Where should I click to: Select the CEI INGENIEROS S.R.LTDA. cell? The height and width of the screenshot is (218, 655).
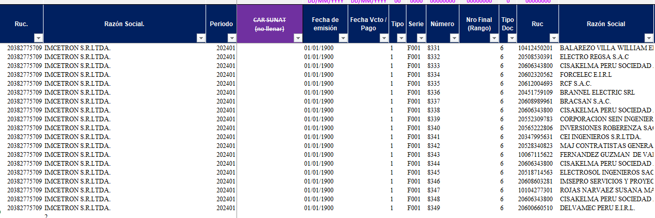pyautogui.click(x=607, y=137)
